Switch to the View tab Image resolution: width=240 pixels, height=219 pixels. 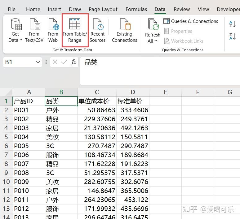(203, 9)
